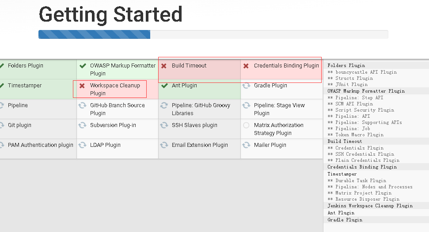Image resolution: width=429 pixels, height=232 pixels.
Task: Click sync icon beside Mailer Plugin
Action: click(246, 145)
